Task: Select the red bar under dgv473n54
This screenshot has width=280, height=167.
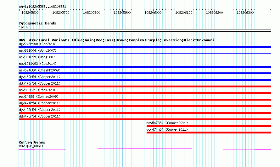Action: point(145,119)
